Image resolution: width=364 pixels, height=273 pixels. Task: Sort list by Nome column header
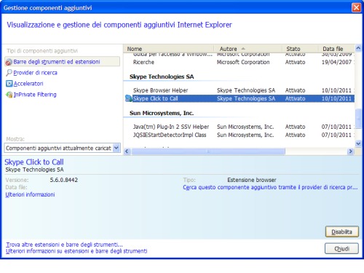click(169, 49)
